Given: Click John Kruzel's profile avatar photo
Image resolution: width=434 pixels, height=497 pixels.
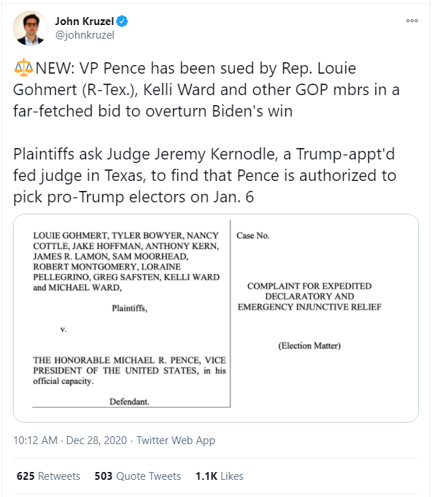Looking at the screenshot, I should click(30, 28).
